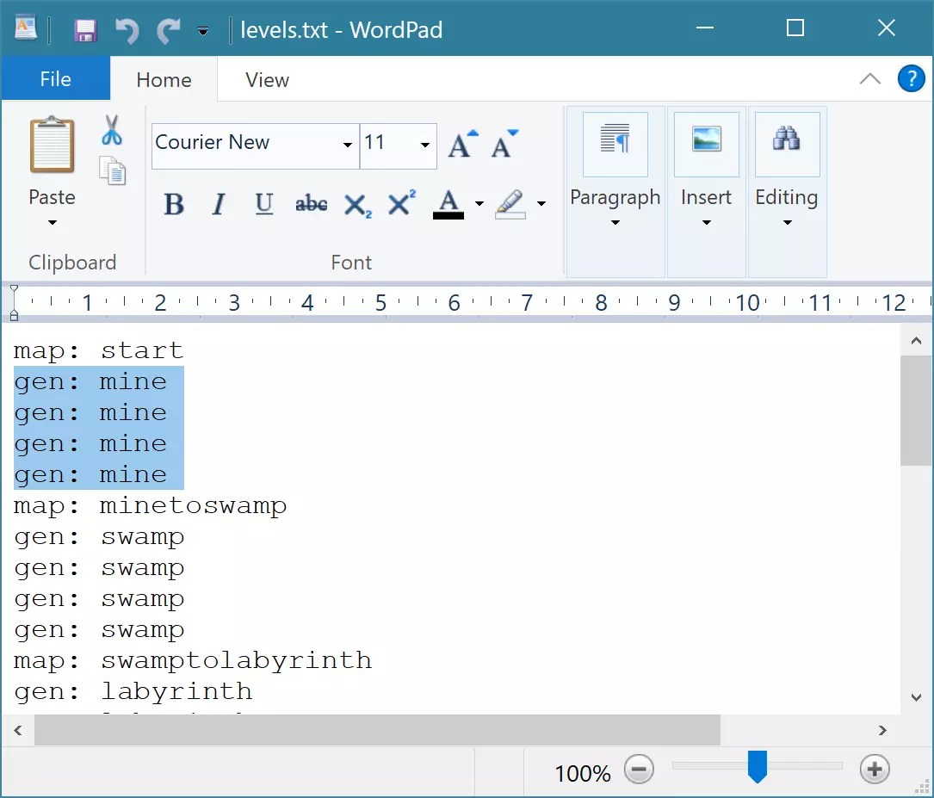
Task: Click the zoom out minus button
Action: (639, 770)
